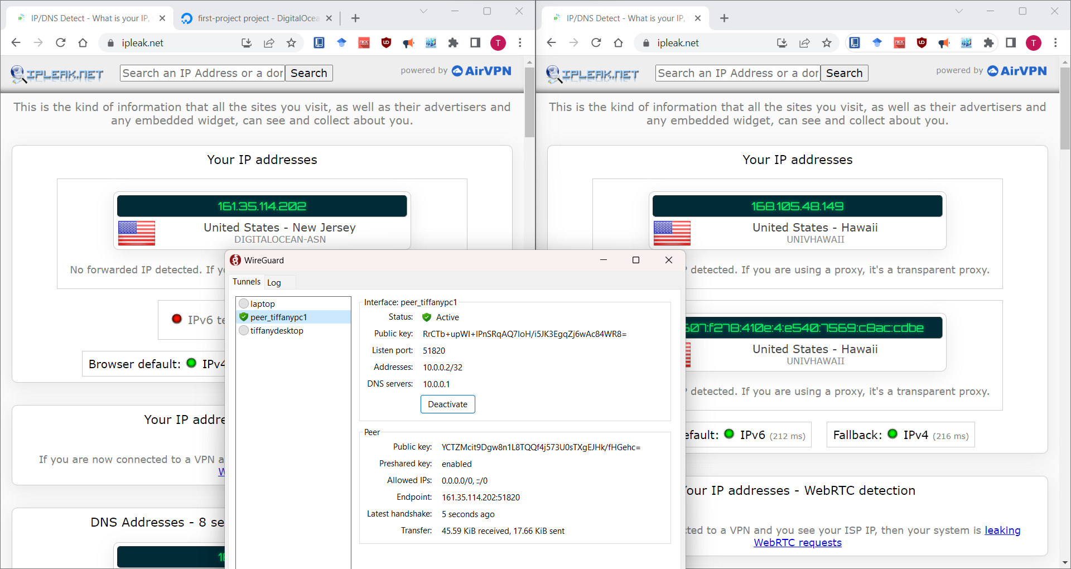Open uBlock shield extension in left browser
Image resolution: width=1071 pixels, height=569 pixels.
386,43
